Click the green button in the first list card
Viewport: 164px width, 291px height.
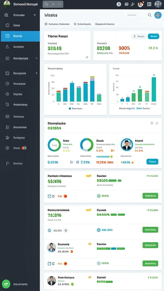[x=150, y=196]
